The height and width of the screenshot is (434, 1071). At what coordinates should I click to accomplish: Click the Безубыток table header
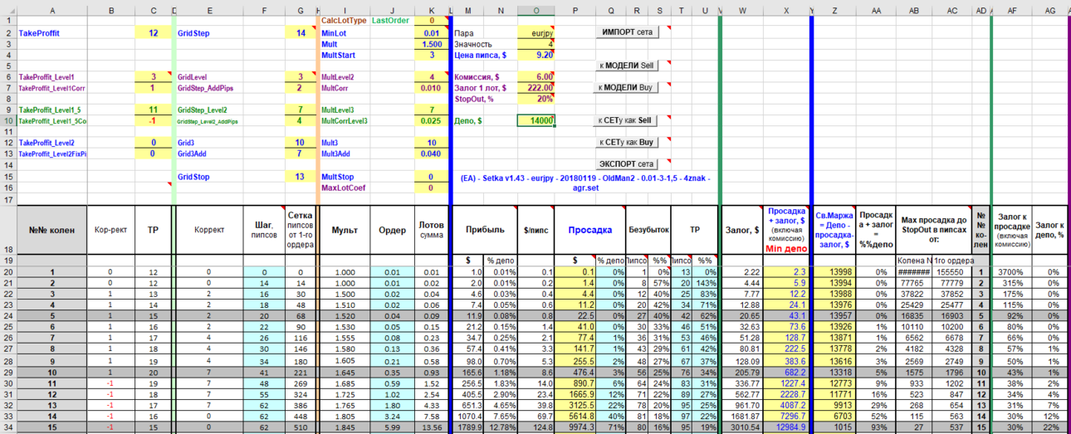click(x=647, y=230)
